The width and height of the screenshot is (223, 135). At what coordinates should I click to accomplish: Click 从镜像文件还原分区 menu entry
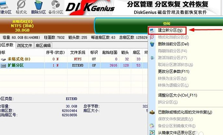pos(177,132)
